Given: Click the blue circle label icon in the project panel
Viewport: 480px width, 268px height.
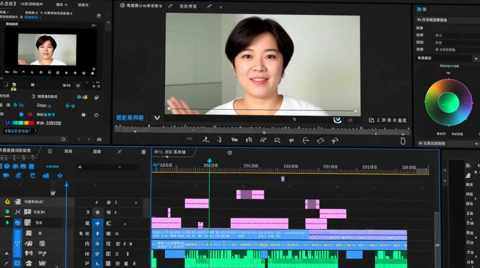Looking at the screenshot, I should click(21, 114).
